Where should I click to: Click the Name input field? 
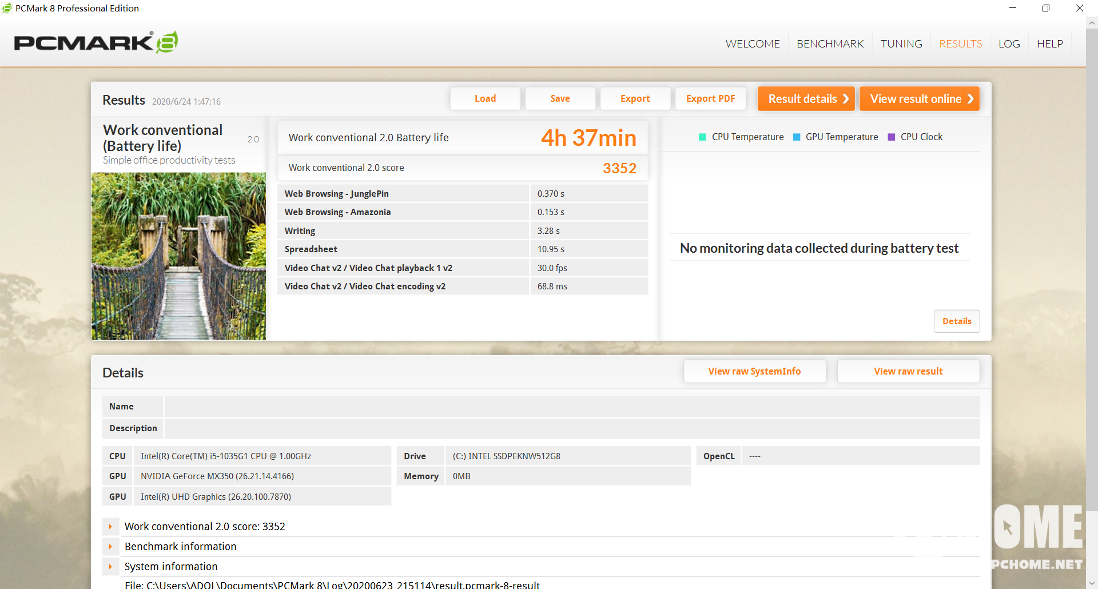click(x=571, y=407)
